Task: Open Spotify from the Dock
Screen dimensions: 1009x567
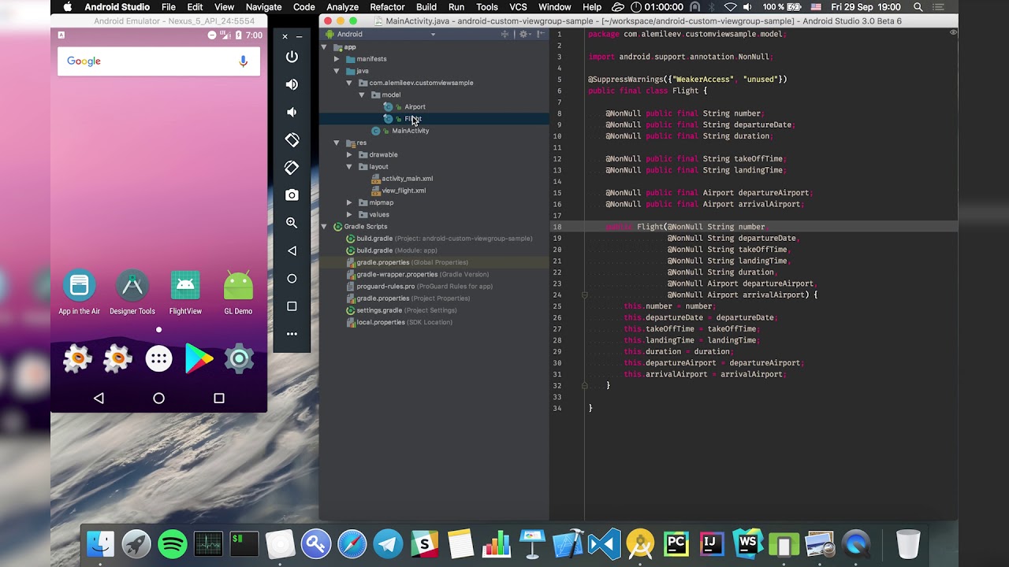Action: (172, 544)
